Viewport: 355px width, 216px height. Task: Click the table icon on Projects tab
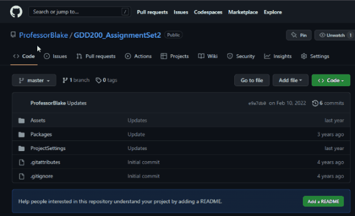tap(164, 56)
